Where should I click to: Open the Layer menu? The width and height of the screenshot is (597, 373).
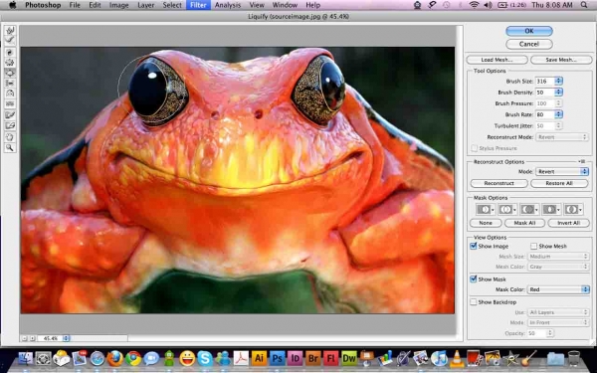(146, 5)
